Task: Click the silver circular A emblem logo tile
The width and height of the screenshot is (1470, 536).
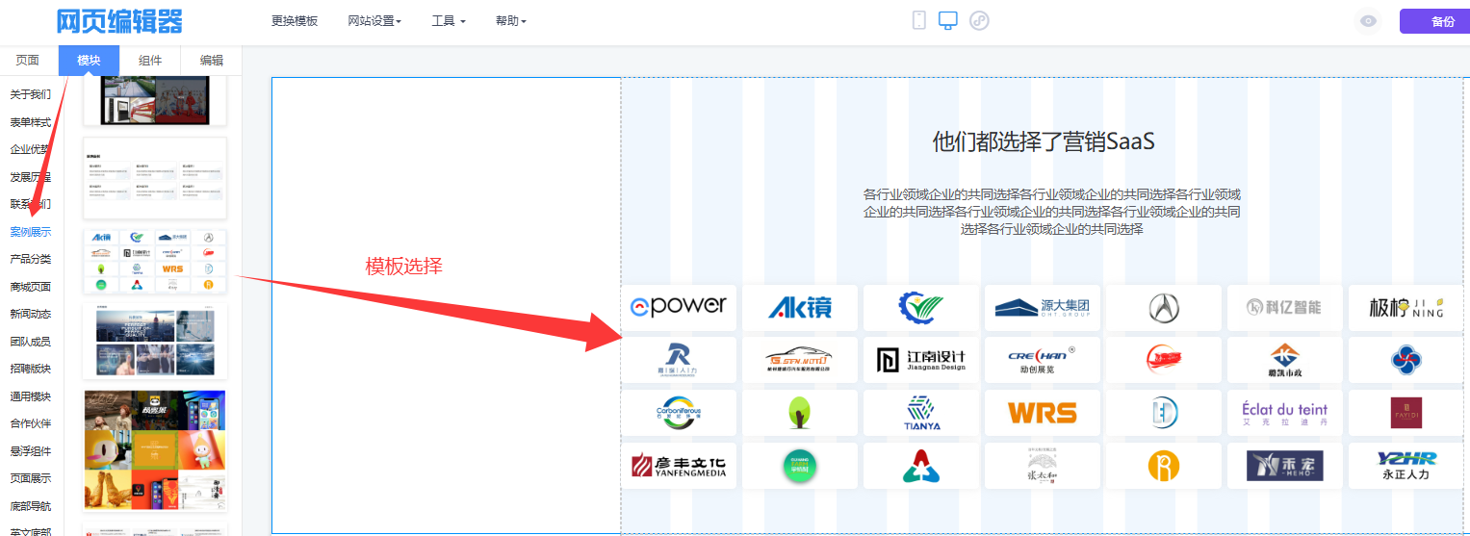Action: [x=1164, y=308]
